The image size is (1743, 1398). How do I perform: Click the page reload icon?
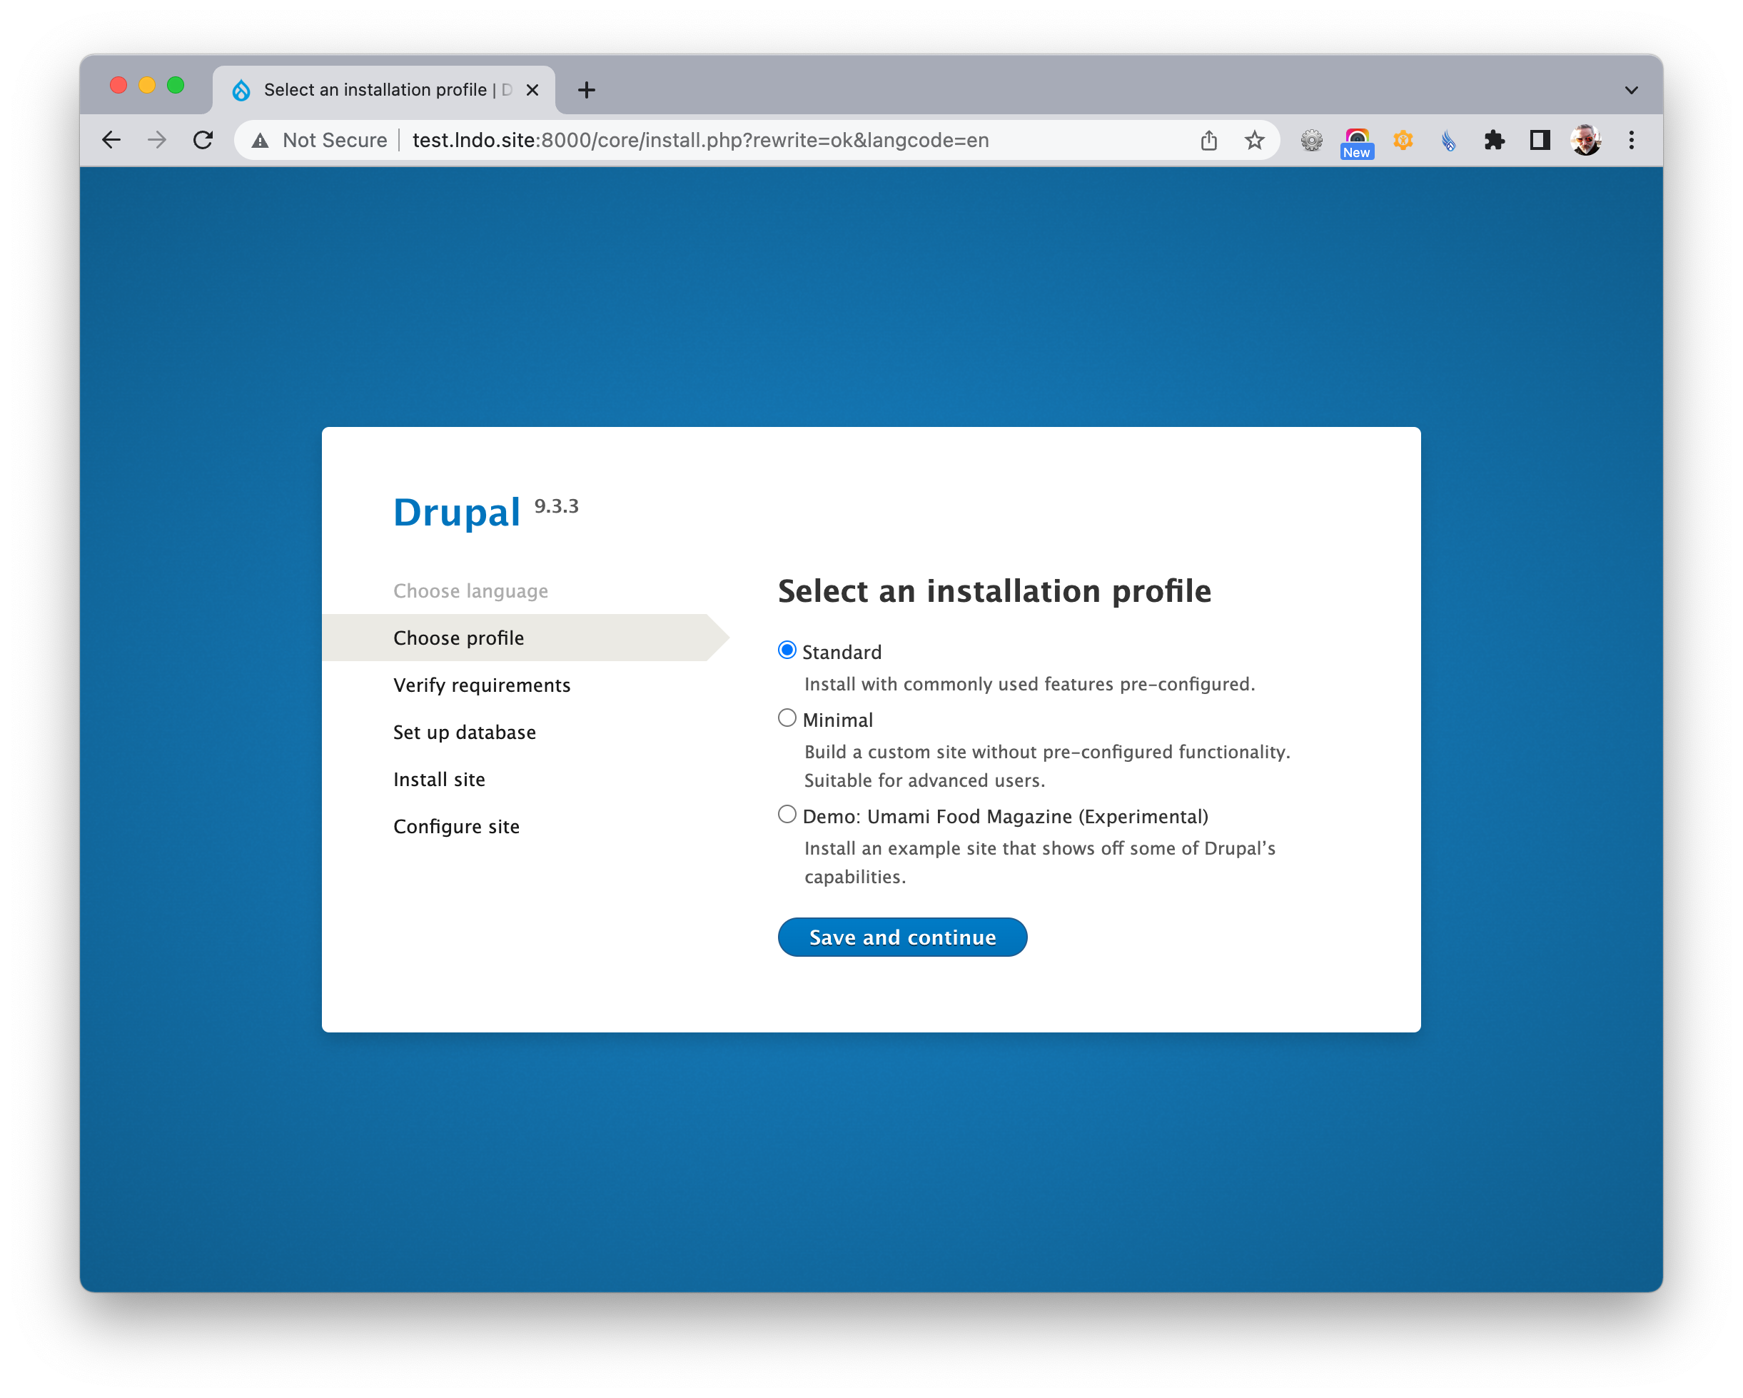coord(206,140)
